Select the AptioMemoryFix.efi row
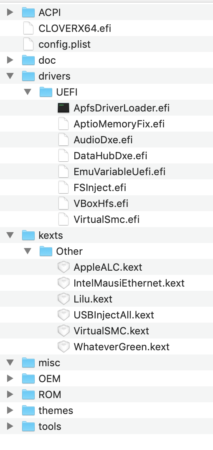Viewport: 213px width, 450px height. point(106,124)
